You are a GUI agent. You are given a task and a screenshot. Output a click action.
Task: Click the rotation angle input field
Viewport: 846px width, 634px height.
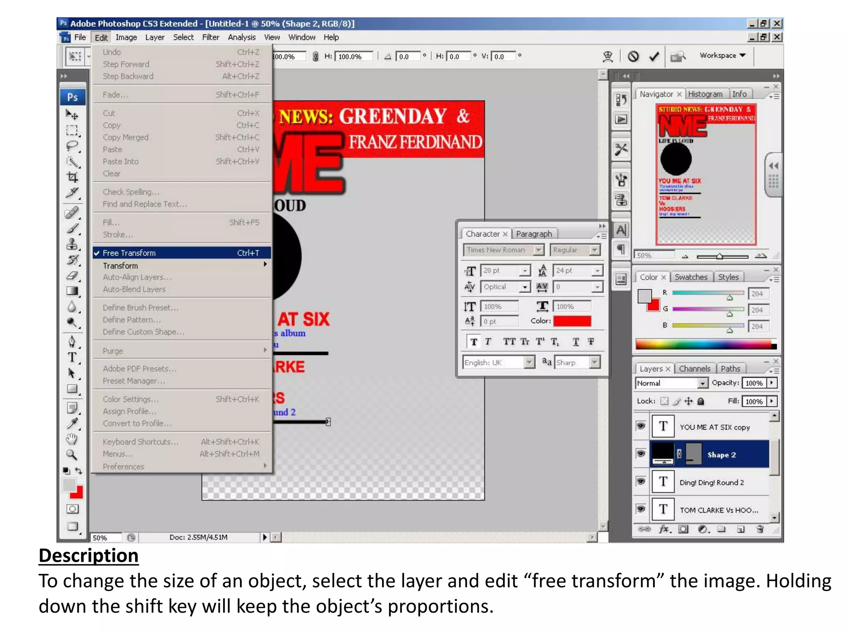(x=408, y=57)
